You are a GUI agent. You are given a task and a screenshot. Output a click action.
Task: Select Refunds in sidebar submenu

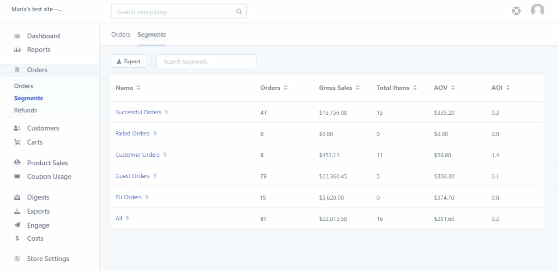25,110
